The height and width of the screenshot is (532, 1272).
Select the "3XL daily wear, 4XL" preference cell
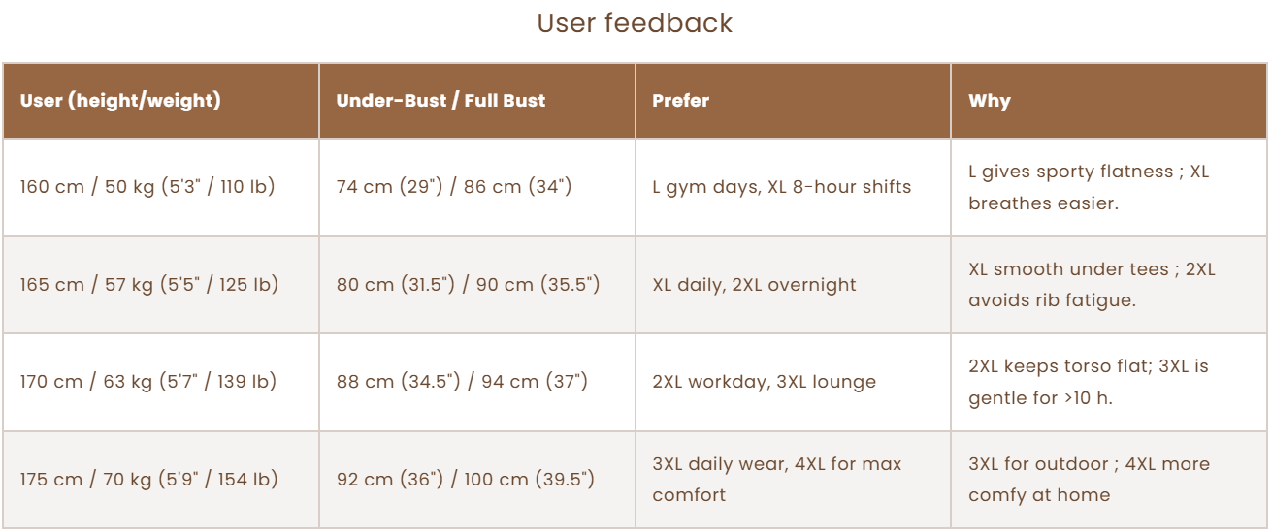click(776, 479)
